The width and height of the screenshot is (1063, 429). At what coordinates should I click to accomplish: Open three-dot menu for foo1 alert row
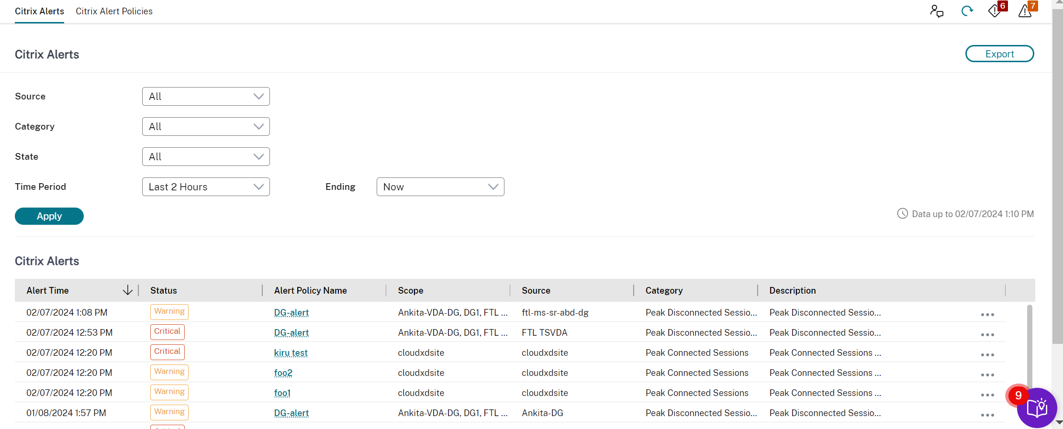(987, 395)
